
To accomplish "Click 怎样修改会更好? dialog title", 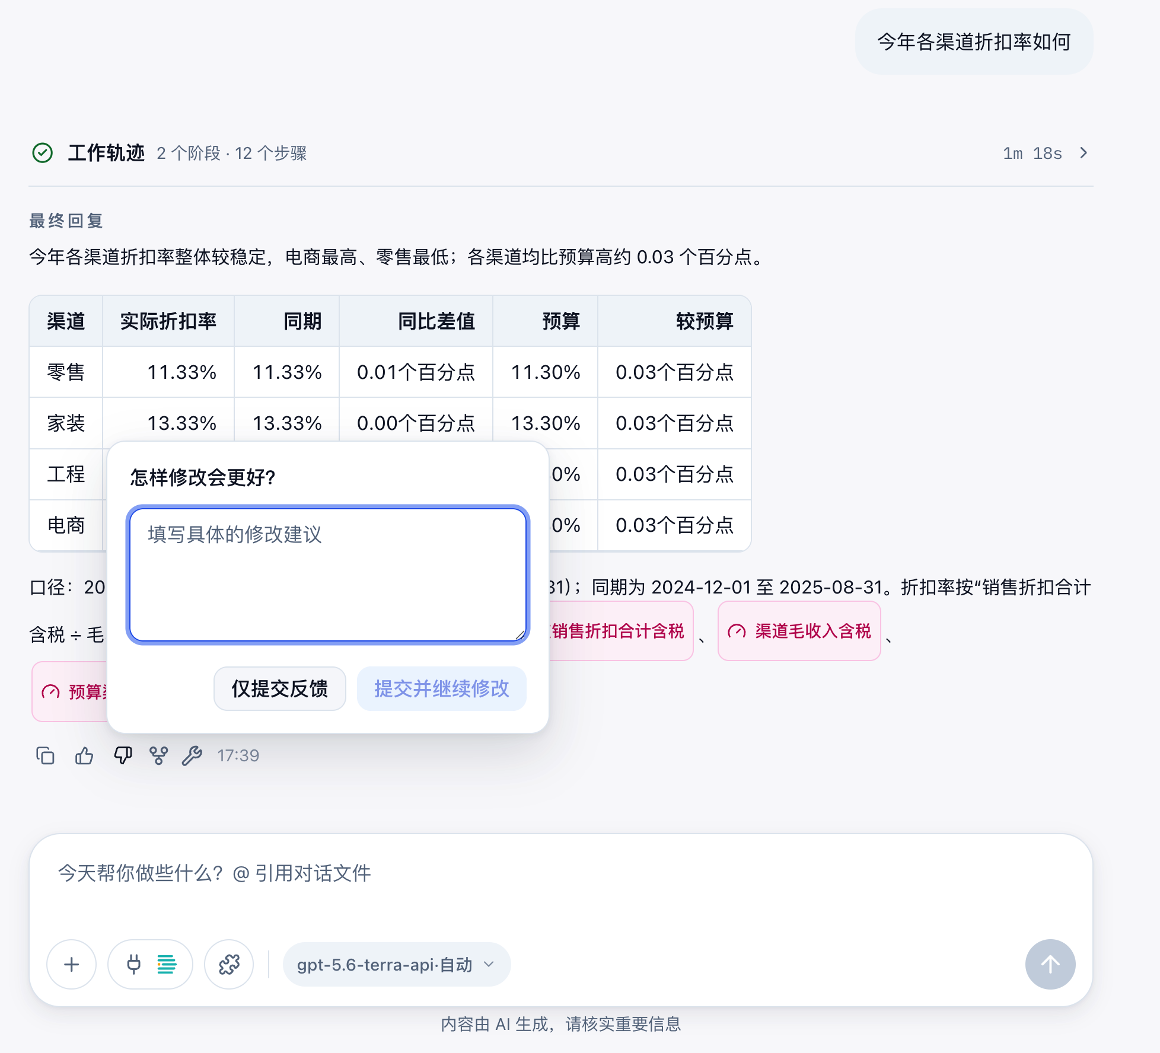I will [203, 477].
